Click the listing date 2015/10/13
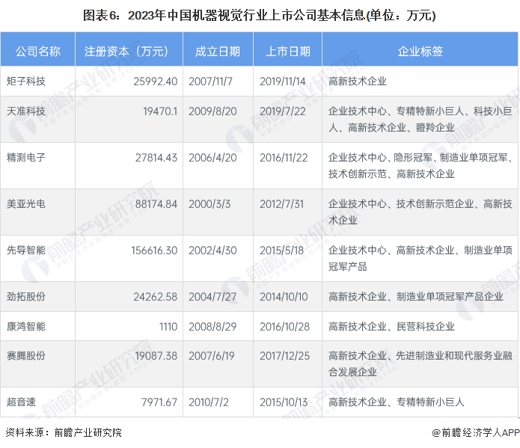 [284, 402]
